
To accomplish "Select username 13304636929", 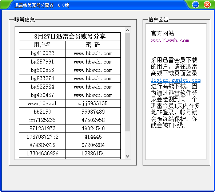I will click(x=42, y=154).
